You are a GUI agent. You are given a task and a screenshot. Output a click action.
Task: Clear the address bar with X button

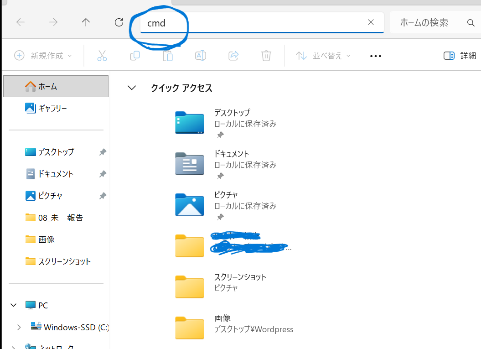[x=371, y=22]
